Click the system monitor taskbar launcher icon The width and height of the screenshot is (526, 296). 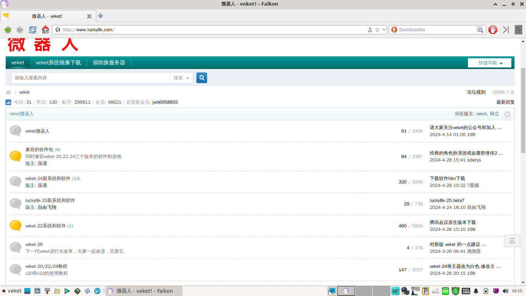37,291
